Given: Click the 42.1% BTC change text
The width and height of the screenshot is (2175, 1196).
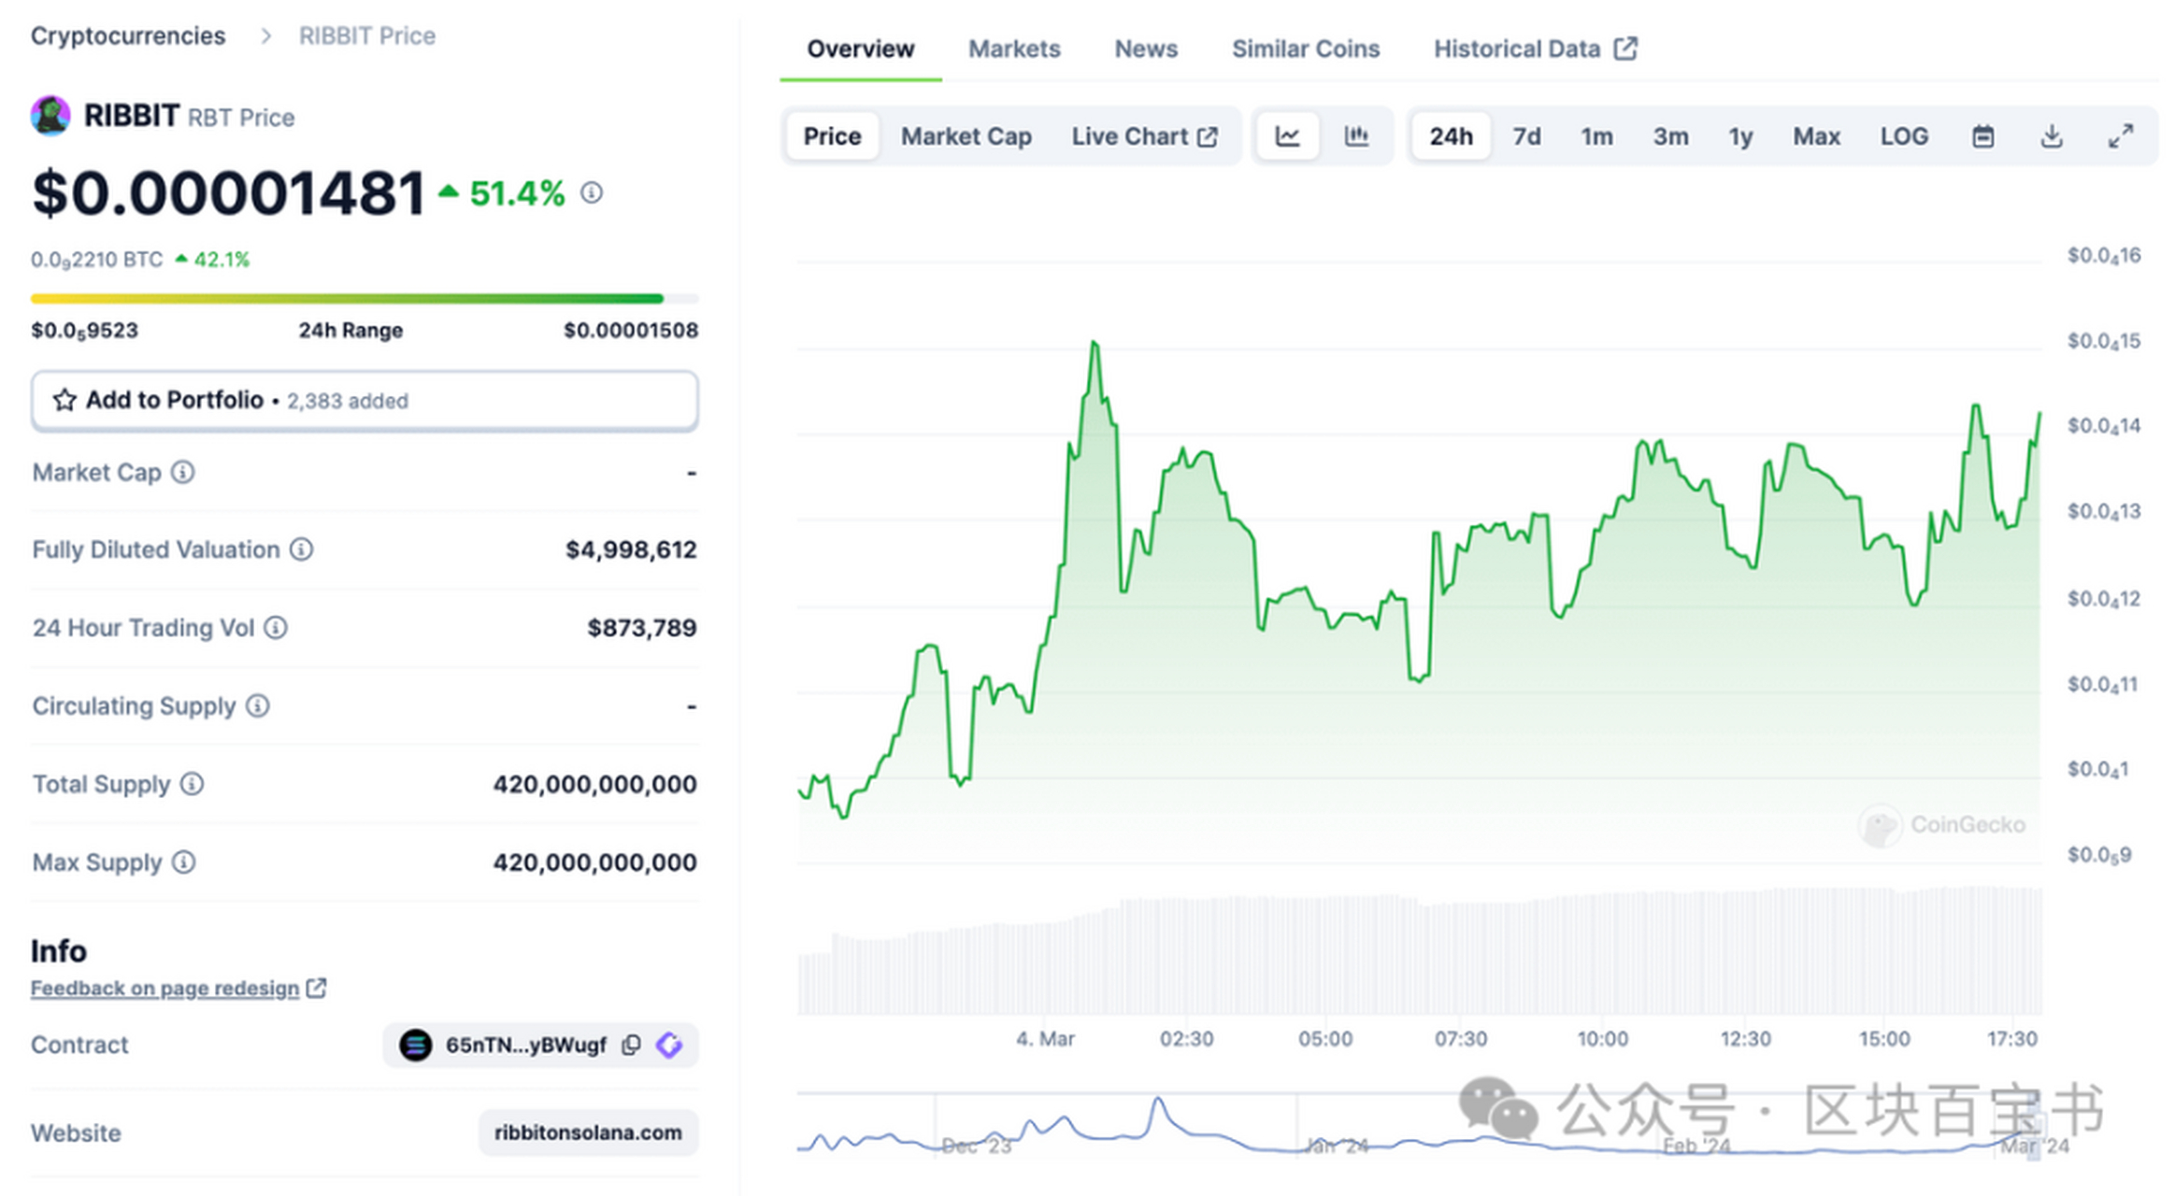Looking at the screenshot, I should [x=222, y=260].
